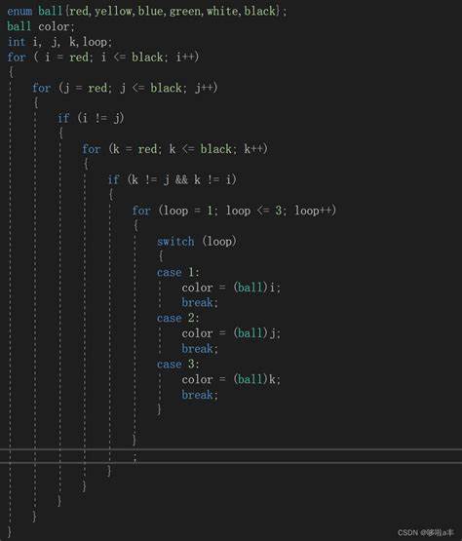The width and height of the screenshot is (462, 541).
Task: Click the break statement under case 2
Action: point(200,348)
